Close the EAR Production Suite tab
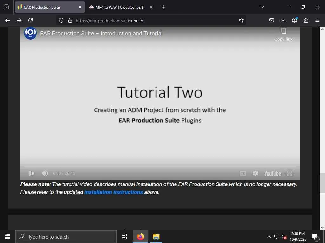This screenshot has width=325, height=243. (80, 7)
